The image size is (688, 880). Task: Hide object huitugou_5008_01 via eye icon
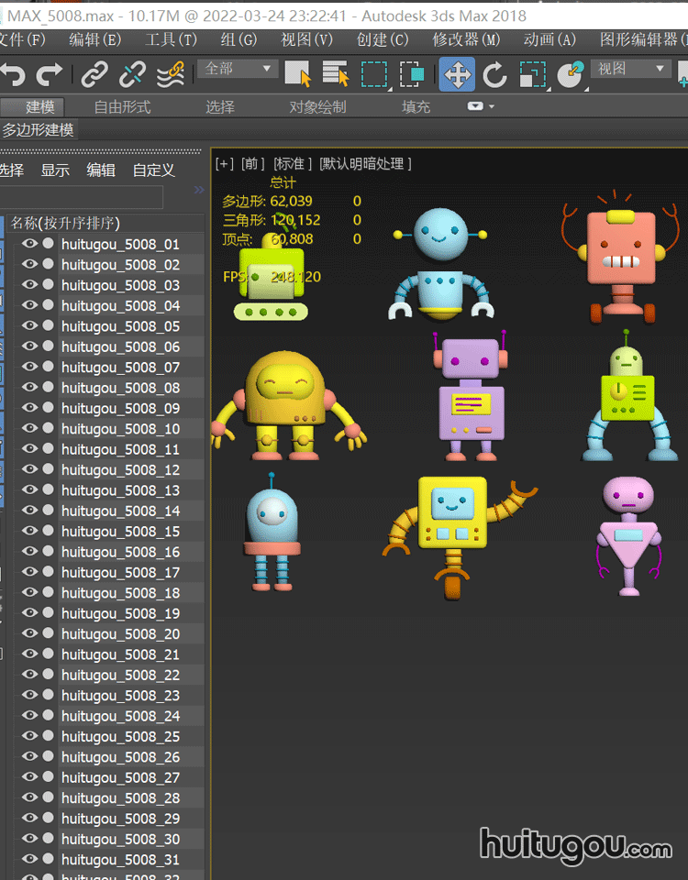(29, 243)
